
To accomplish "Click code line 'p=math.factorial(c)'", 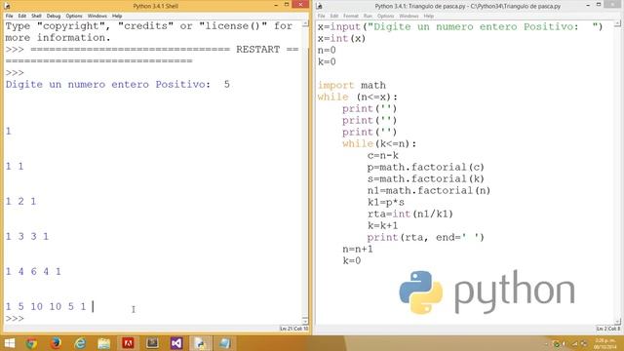I will (x=426, y=167).
